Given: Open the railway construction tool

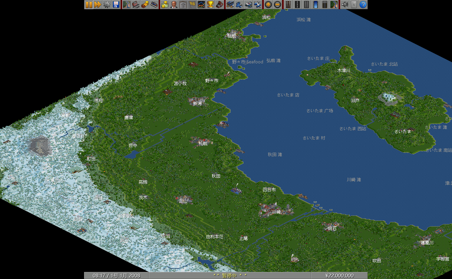Looking at the screenshot, I should (x=288, y=5).
